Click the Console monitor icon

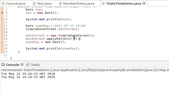click(3, 64)
